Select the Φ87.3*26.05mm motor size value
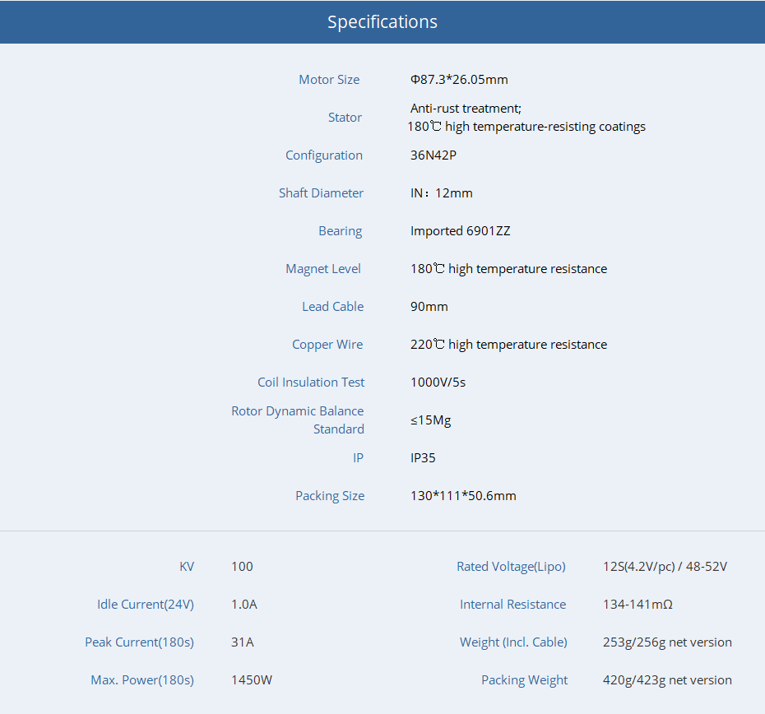Viewport: 765px width, 714px height. coord(459,80)
